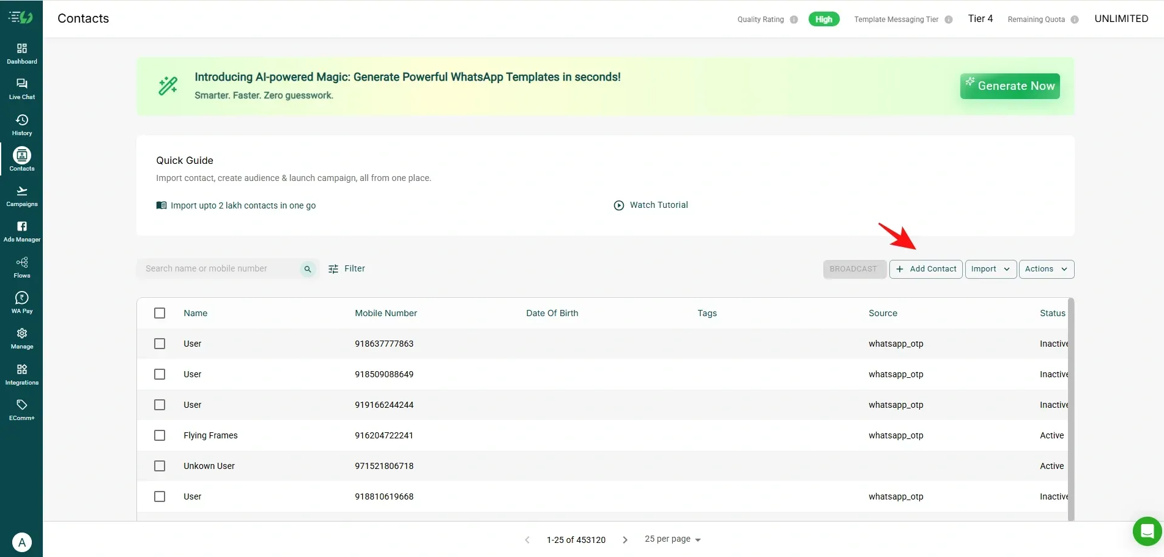This screenshot has height=557, width=1164.
Task: Click the Add Contact button
Action: (x=925, y=269)
